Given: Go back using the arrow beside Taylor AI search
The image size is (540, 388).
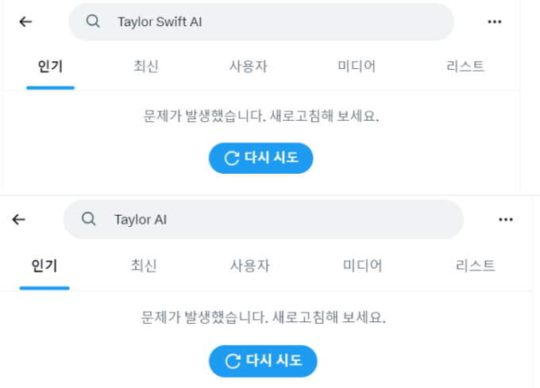Looking at the screenshot, I should [18, 219].
